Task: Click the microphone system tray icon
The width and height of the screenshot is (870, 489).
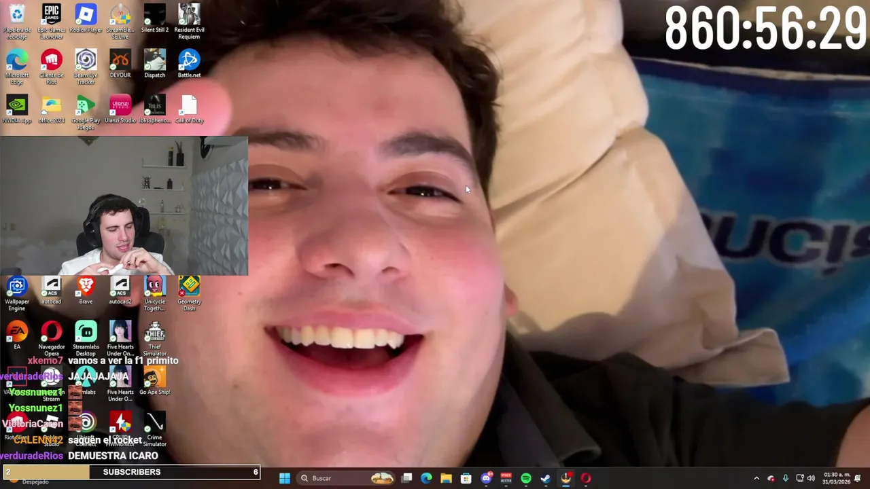Action: (786, 478)
